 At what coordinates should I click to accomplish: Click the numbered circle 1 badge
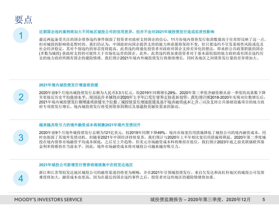(x=21, y=35)
